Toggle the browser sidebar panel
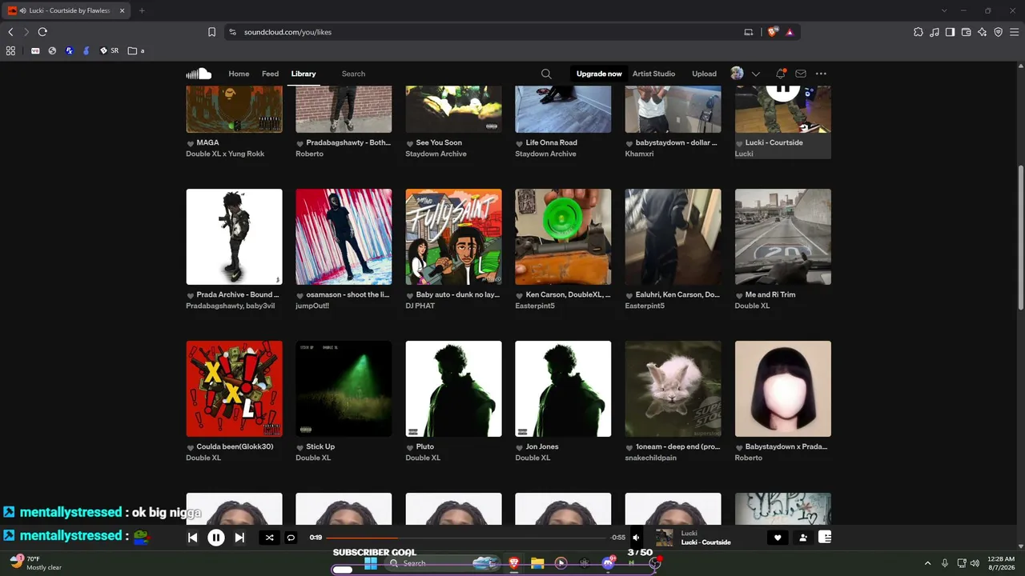The height and width of the screenshot is (576, 1025). [x=950, y=32]
